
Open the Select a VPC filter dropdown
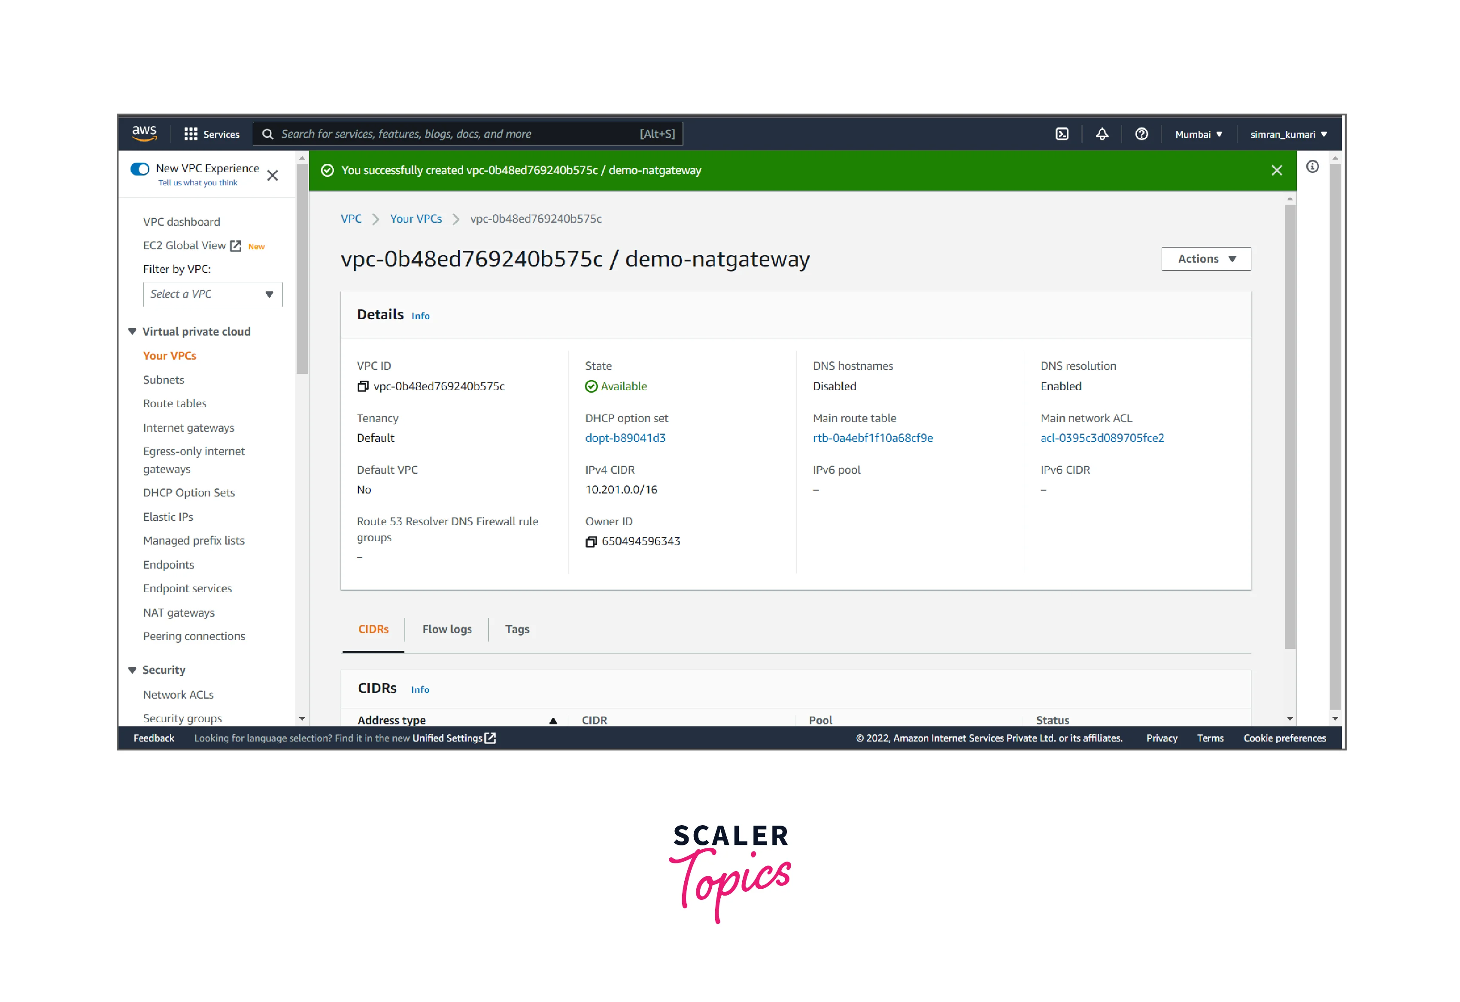212,294
